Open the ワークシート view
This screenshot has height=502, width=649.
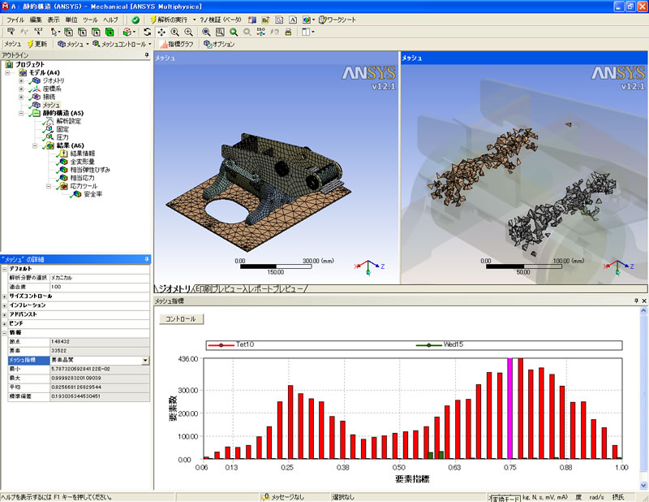point(337,19)
